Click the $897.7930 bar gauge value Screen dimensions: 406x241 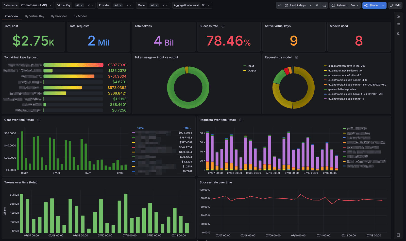[x=117, y=65]
